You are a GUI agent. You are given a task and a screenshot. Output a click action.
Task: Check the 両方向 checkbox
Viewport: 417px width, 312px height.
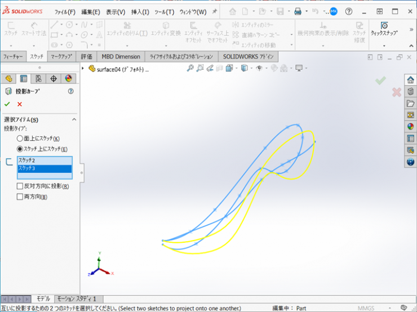tap(20, 197)
